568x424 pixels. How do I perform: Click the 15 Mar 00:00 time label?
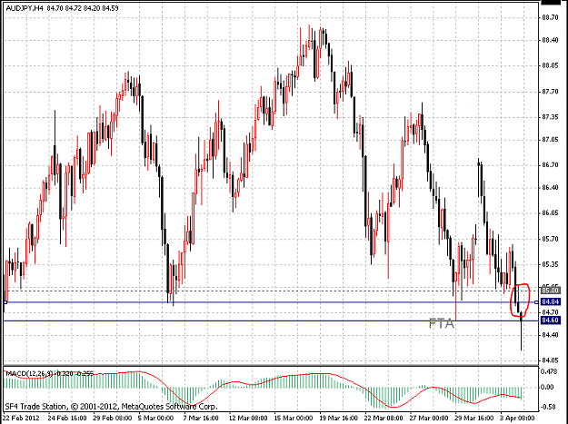294,419
